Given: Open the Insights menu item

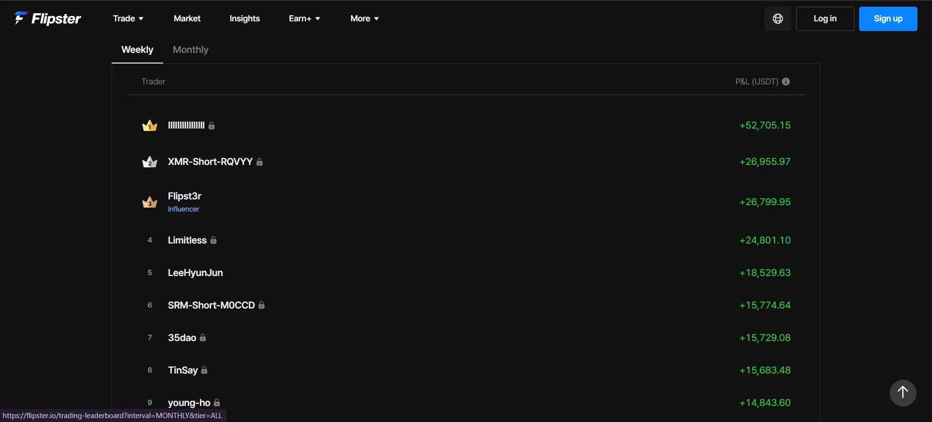Looking at the screenshot, I should click(245, 18).
